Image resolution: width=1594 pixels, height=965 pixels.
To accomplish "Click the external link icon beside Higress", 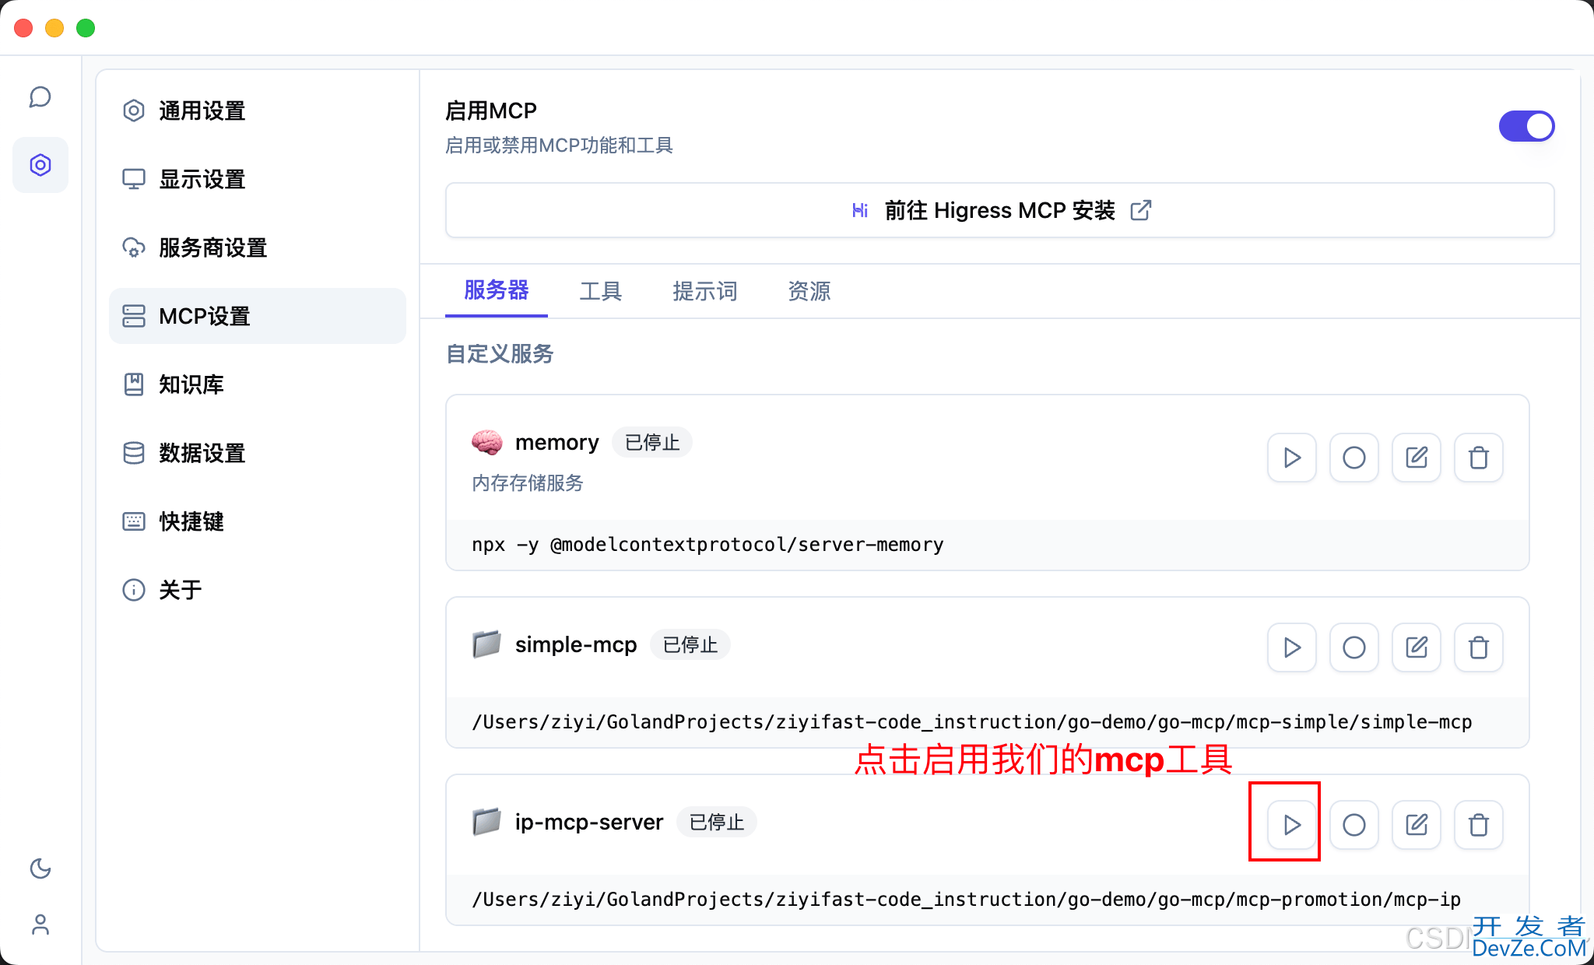I will pyautogui.click(x=1141, y=210).
